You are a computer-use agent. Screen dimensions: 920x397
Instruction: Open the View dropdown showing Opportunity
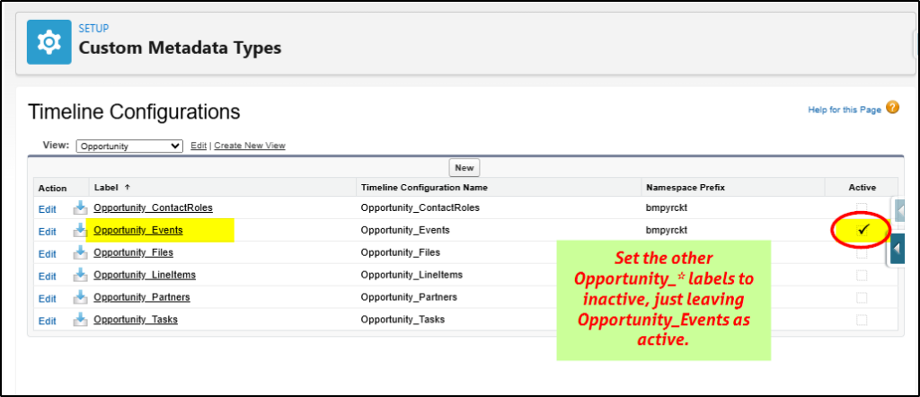pos(129,146)
